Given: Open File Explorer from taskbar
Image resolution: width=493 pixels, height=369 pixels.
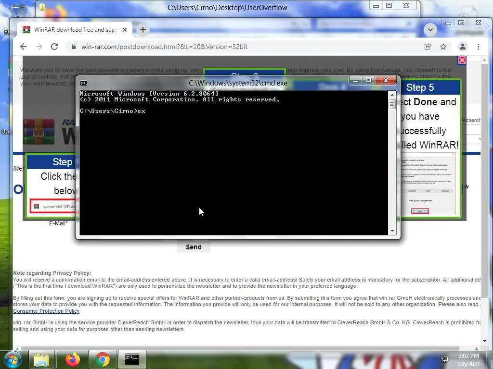Looking at the screenshot, I should pyautogui.click(x=41, y=359).
